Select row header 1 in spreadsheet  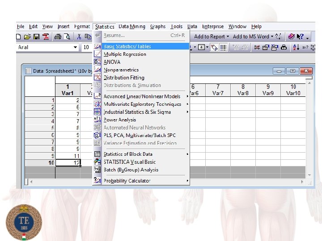[x=40, y=100]
